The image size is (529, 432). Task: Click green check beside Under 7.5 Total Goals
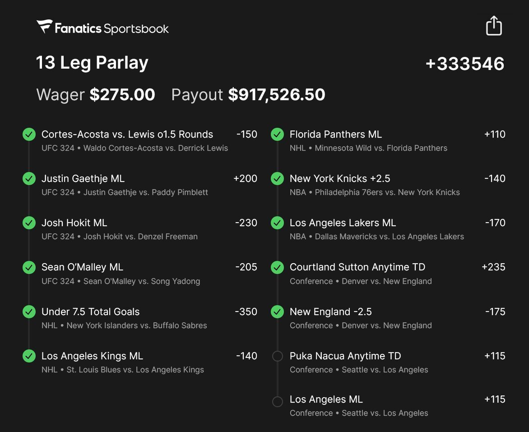coord(29,312)
